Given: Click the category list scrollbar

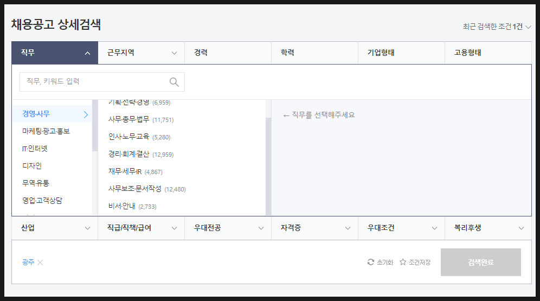Looking at the screenshot, I should pos(95,126).
